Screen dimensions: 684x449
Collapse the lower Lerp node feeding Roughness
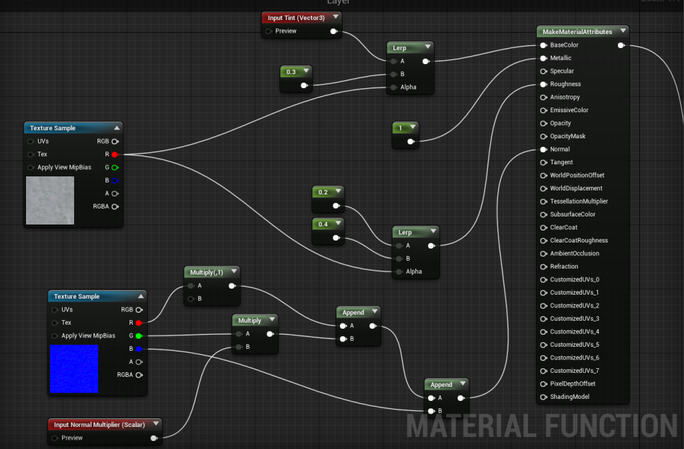point(433,231)
